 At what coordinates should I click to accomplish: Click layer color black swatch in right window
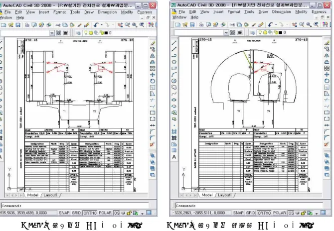pos(280,33)
